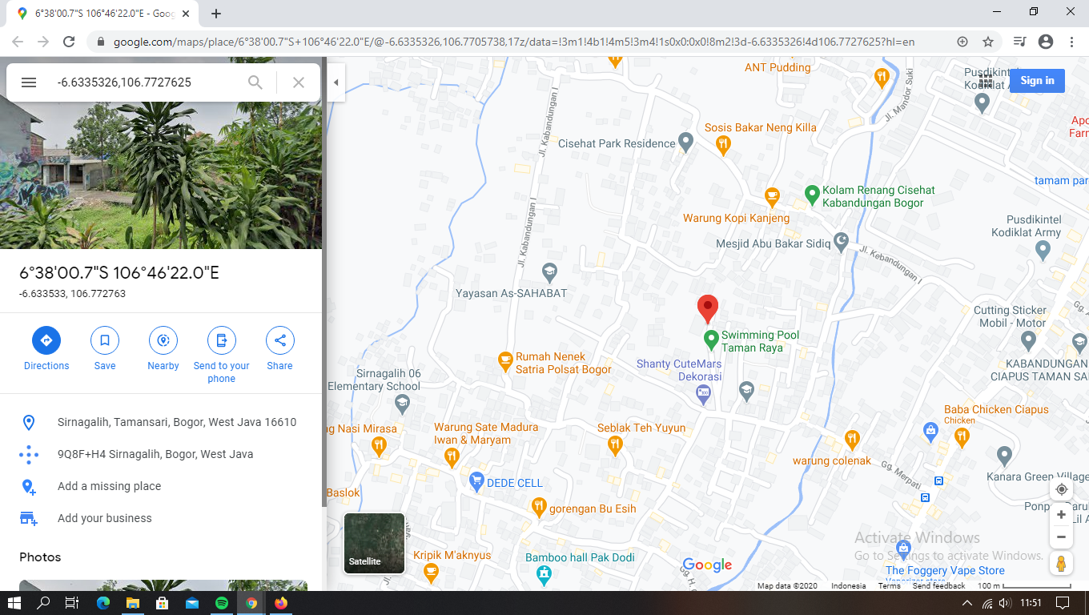Collapse the side panel arrow
The image size is (1089, 615).
pos(336,82)
